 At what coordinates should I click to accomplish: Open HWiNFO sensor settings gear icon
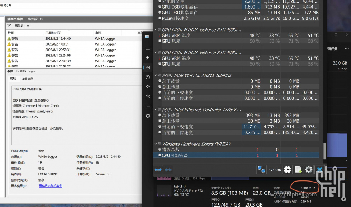click(x=309, y=170)
